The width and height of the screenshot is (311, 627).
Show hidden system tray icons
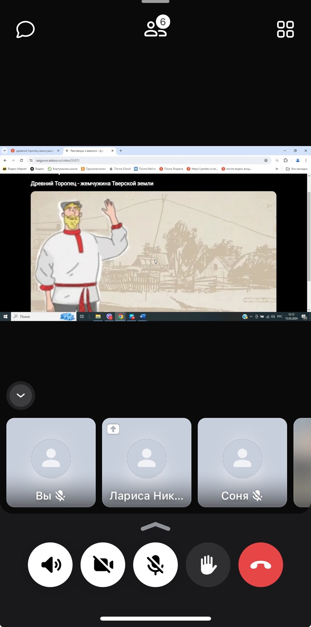(251, 316)
